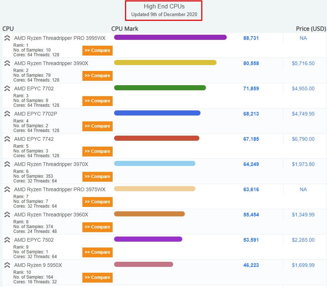The width and height of the screenshot is (327, 287).
Task: Open AMD Ryzen Threadripper 3990X link
Action: tap(51, 63)
